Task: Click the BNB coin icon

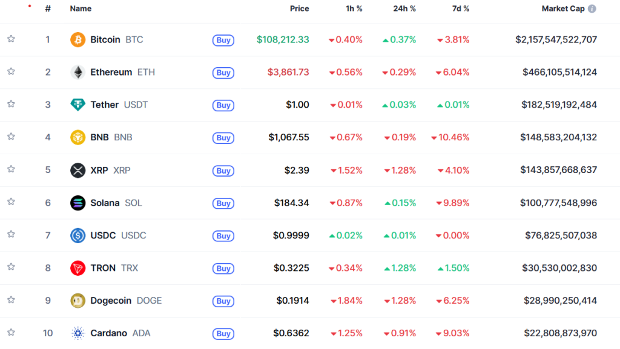Action: (78, 137)
